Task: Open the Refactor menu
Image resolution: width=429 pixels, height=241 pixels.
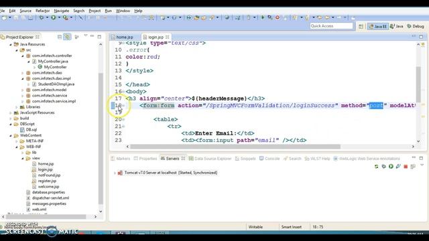Action: coord(42,11)
